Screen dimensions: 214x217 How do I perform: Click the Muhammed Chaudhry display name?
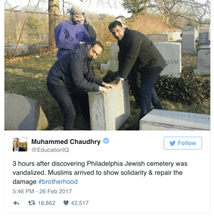tap(66, 142)
